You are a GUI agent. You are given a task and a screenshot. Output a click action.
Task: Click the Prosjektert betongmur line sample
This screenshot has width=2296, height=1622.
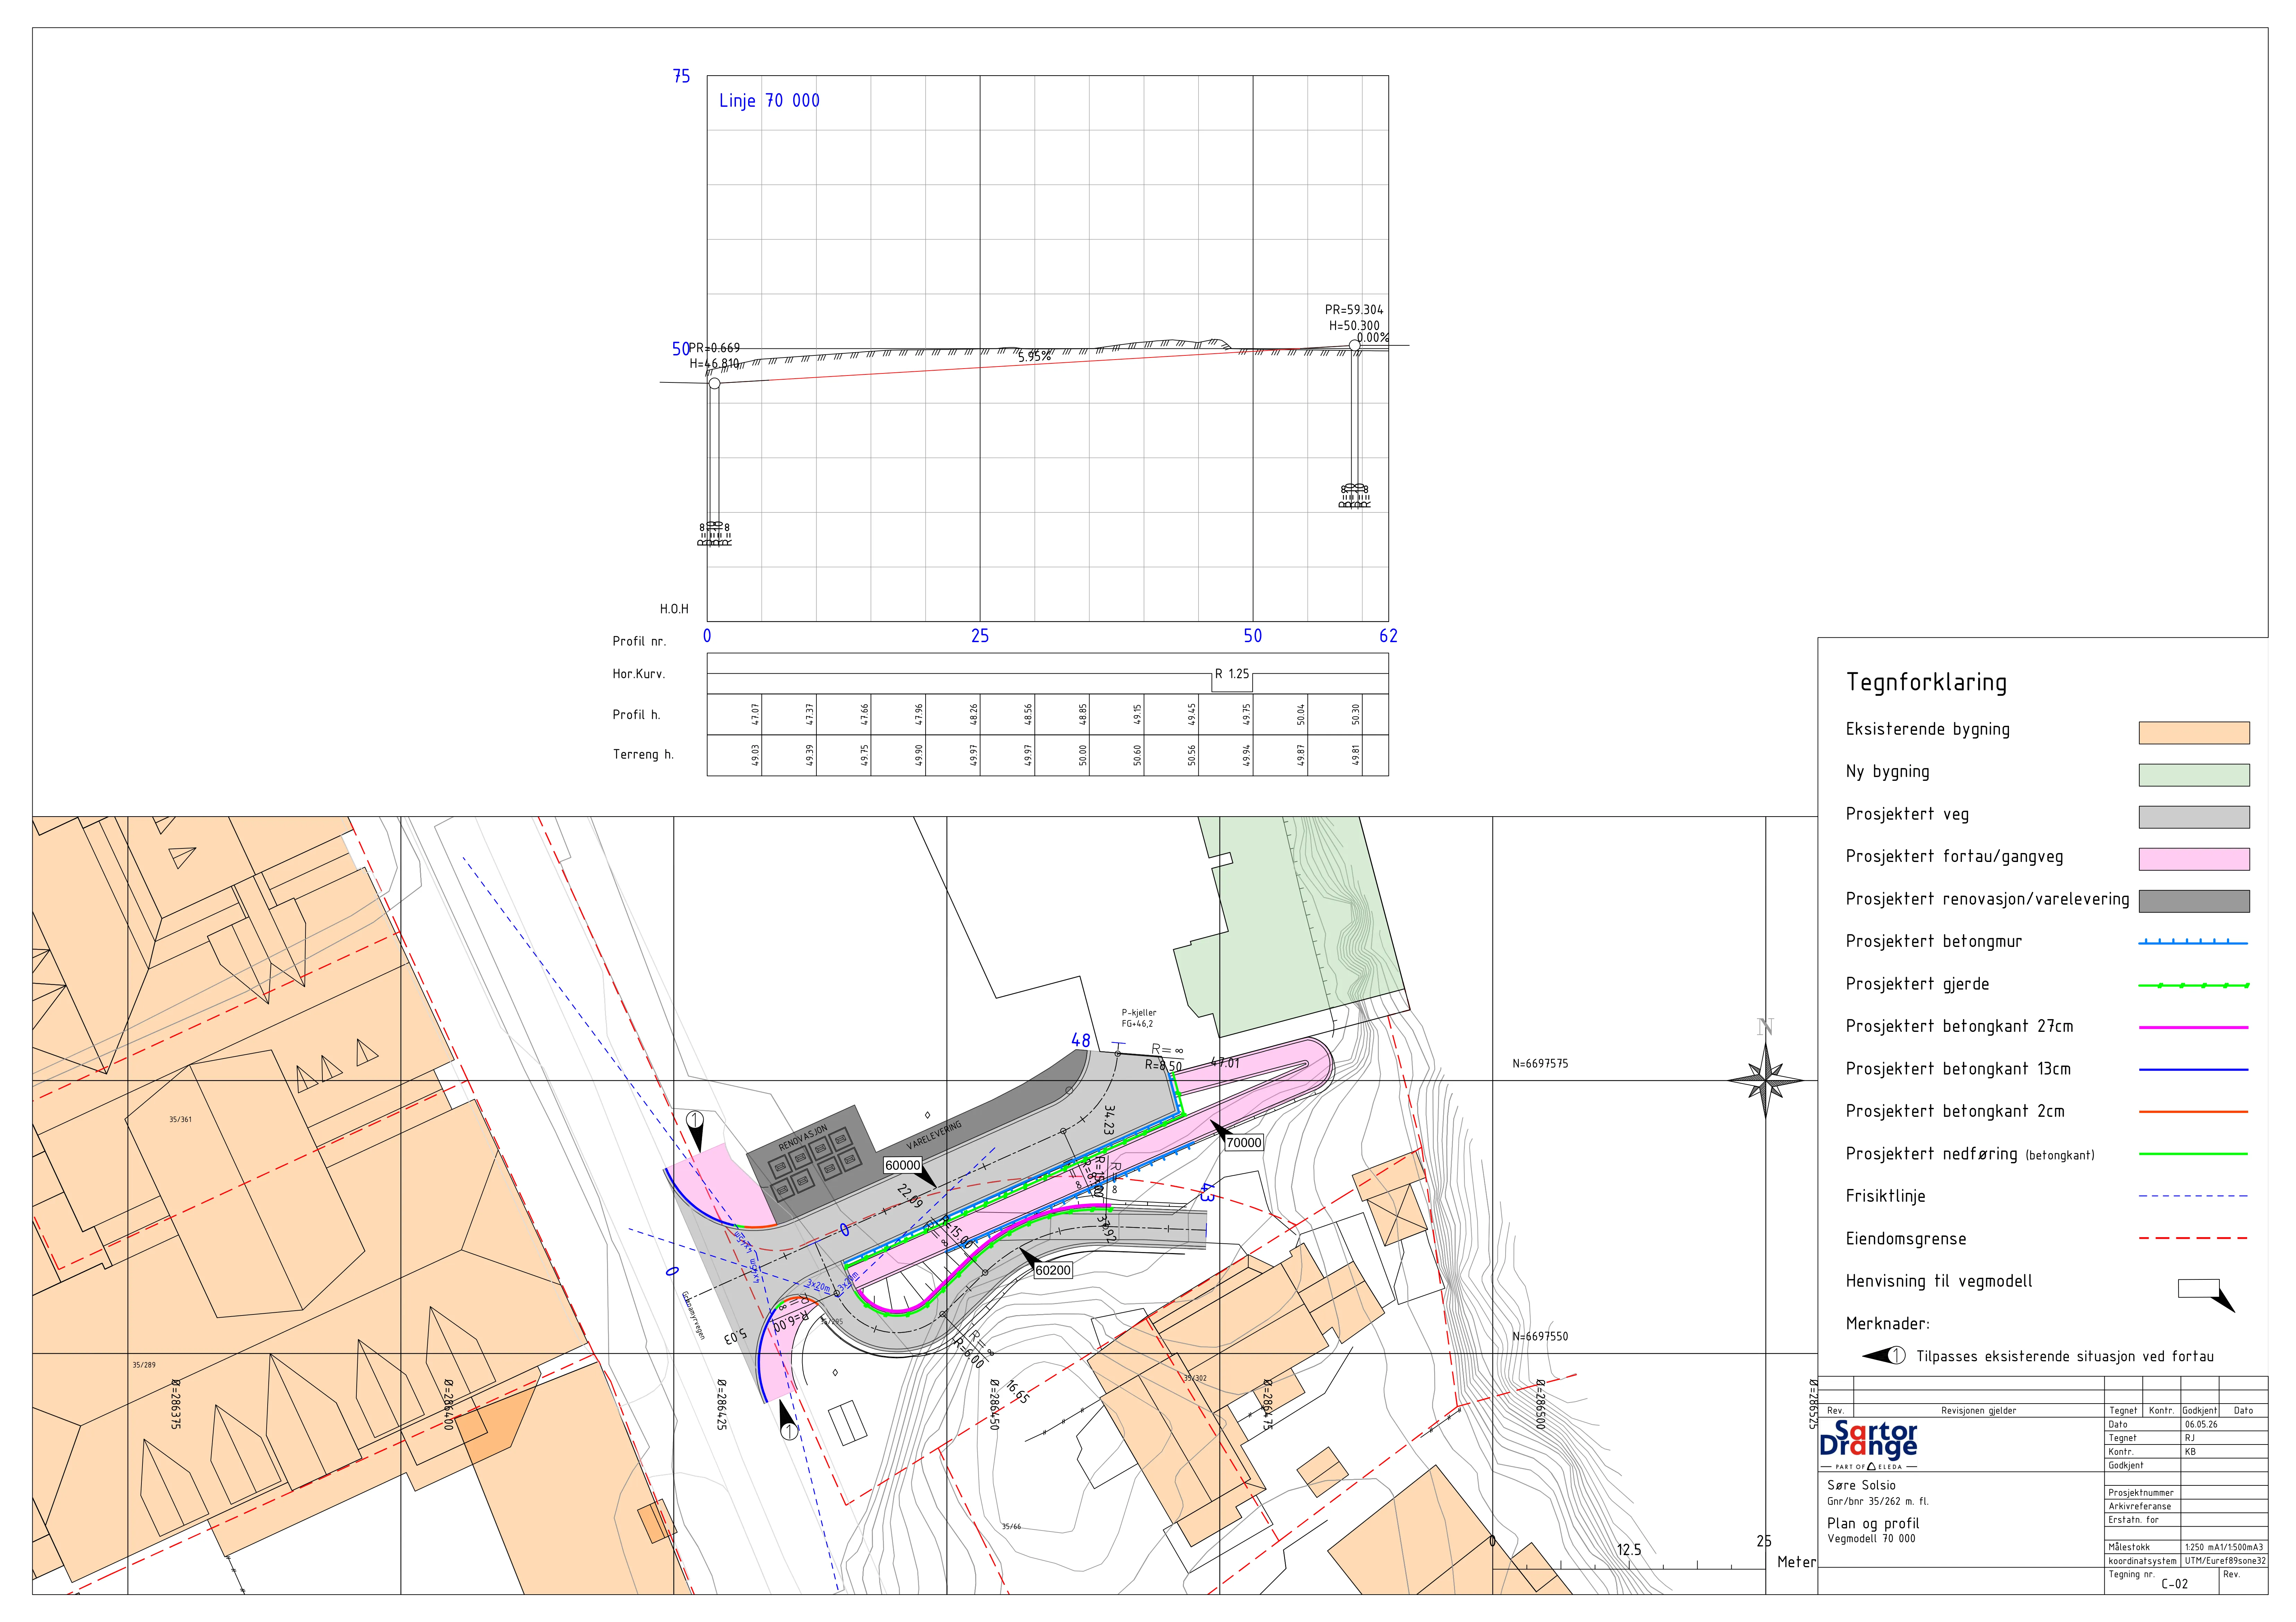tap(2193, 942)
